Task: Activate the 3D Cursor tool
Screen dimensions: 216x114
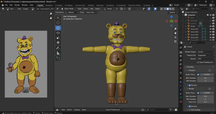Action: pos(58,22)
